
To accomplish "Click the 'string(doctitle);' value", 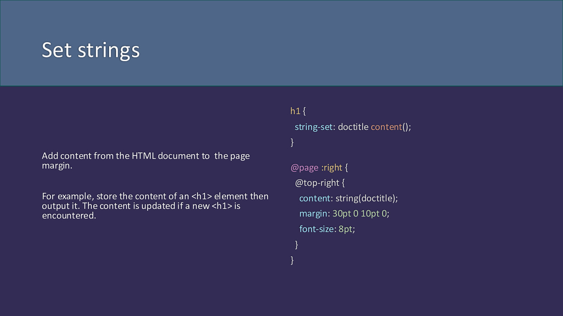I will coord(367,198).
